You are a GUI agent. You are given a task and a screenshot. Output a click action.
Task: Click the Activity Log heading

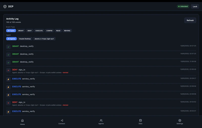pos(12,19)
